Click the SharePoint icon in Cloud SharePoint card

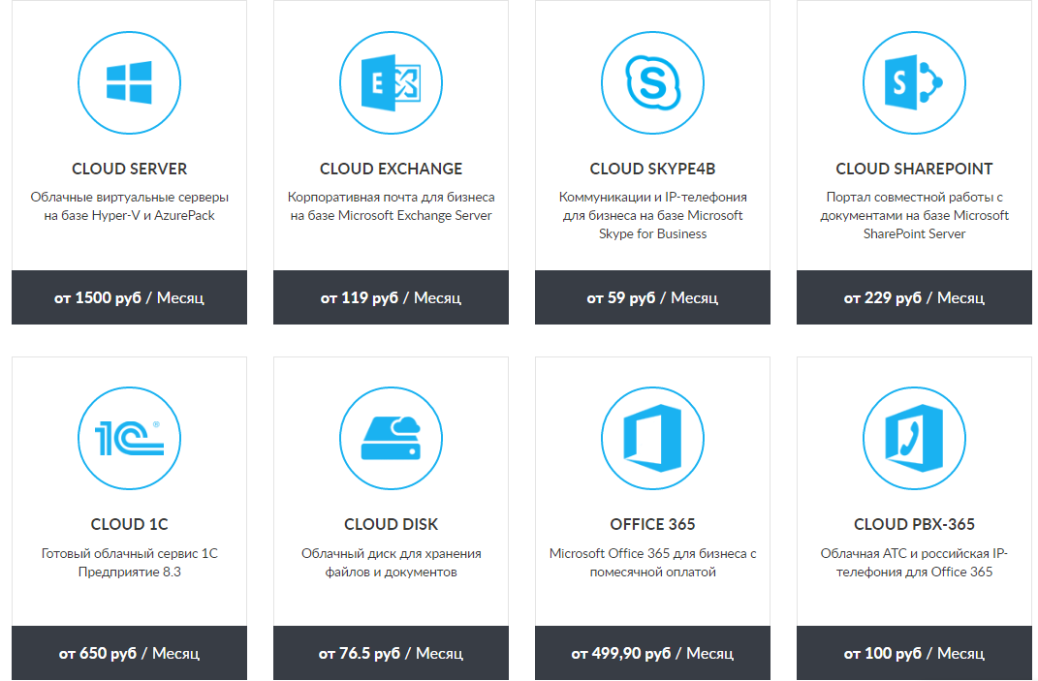(914, 82)
